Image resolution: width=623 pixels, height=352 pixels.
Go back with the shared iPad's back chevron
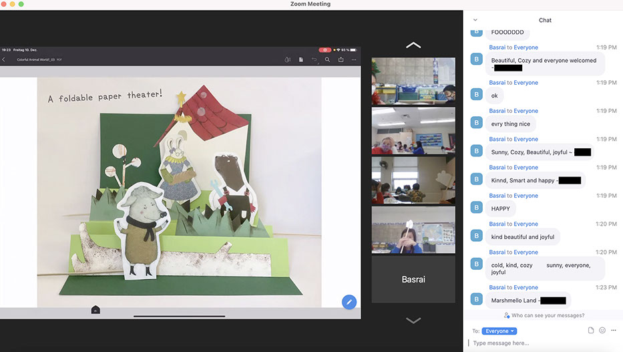3,59
